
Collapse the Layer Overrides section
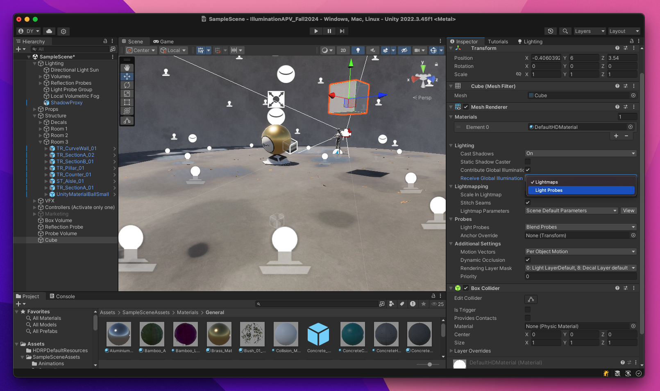coord(451,351)
